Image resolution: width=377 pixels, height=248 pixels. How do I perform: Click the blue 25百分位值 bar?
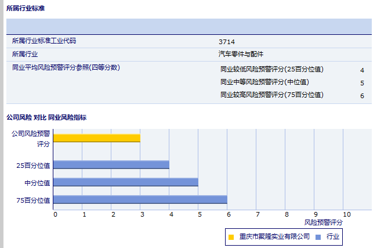click(x=111, y=164)
